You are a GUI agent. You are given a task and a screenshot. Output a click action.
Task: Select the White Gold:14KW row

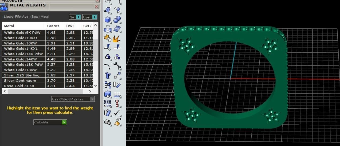click(x=48, y=59)
